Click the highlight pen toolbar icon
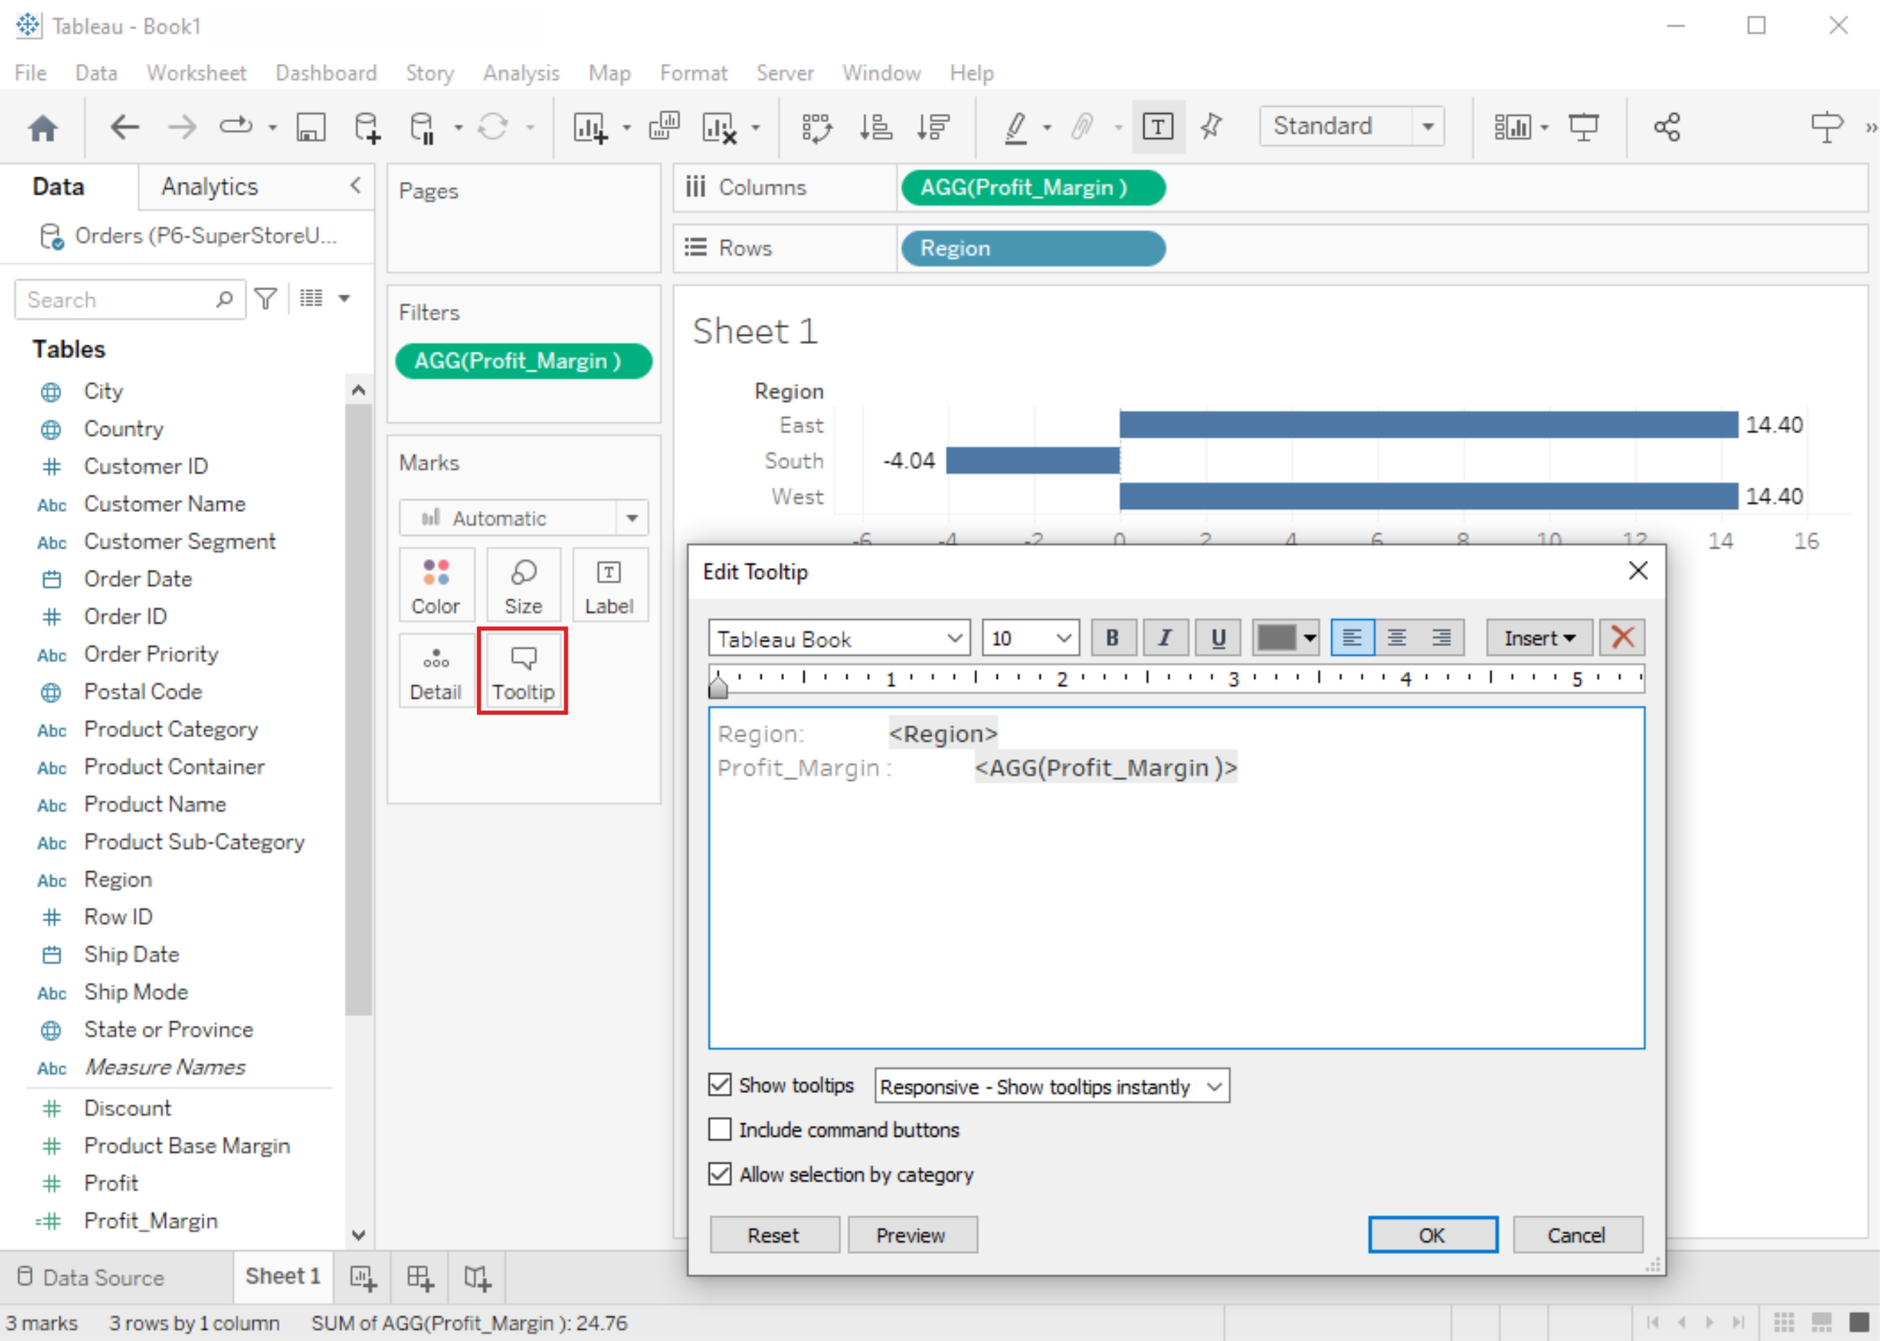1880x1341 pixels. point(1015,127)
